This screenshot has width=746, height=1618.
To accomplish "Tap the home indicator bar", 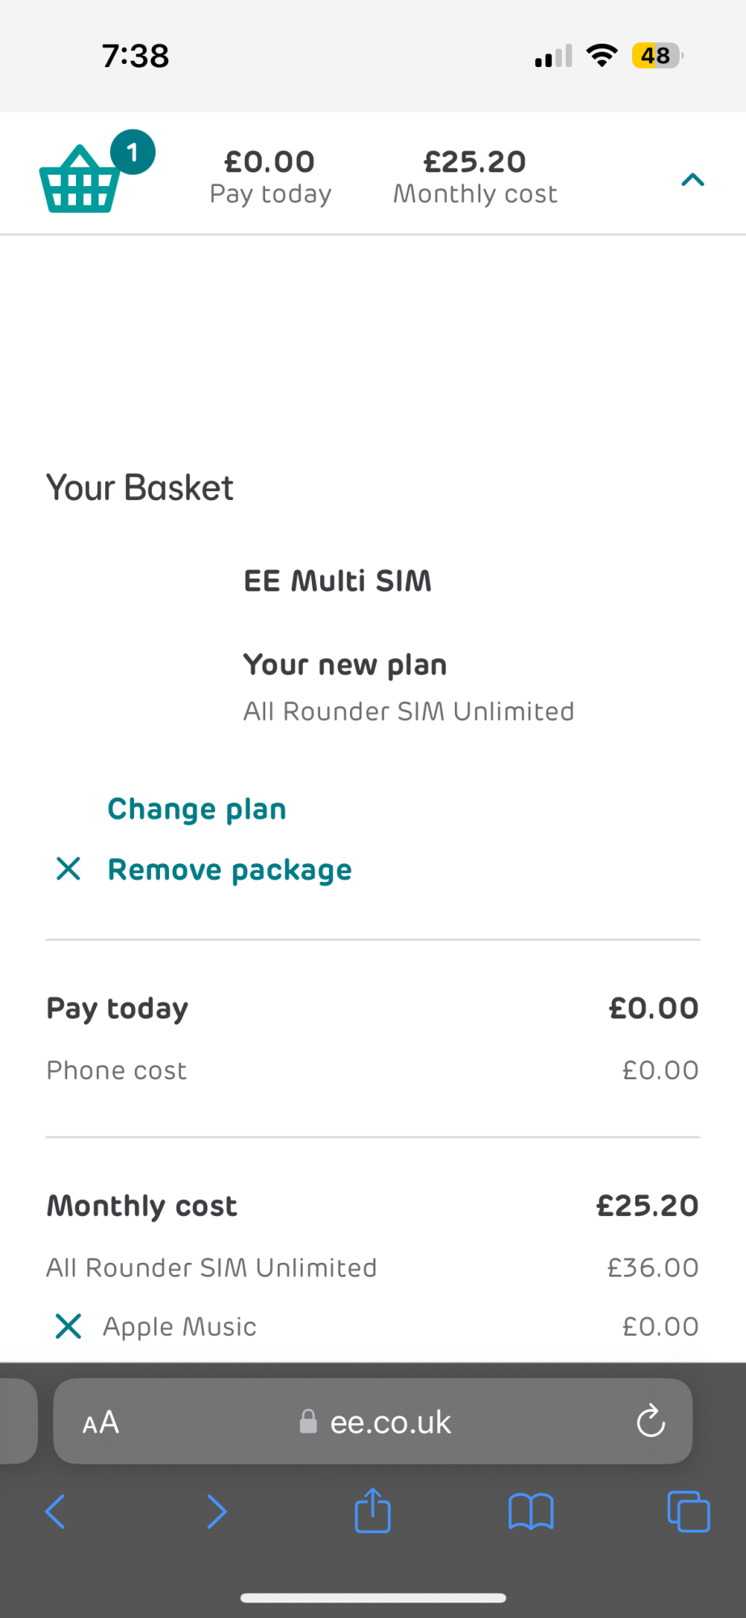I will point(373,1598).
